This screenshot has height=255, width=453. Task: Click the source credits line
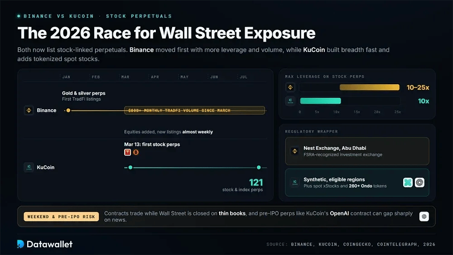pyautogui.click(x=351, y=244)
